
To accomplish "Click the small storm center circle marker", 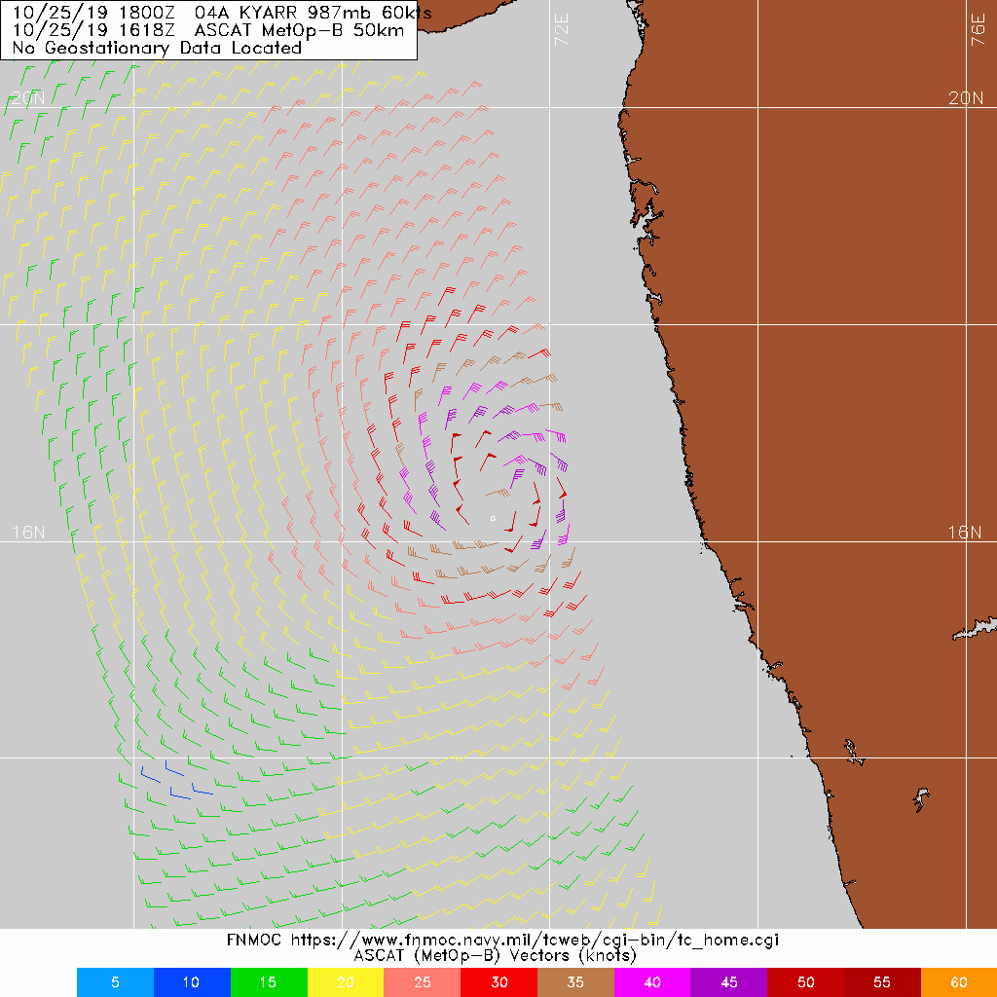I will point(494,518).
